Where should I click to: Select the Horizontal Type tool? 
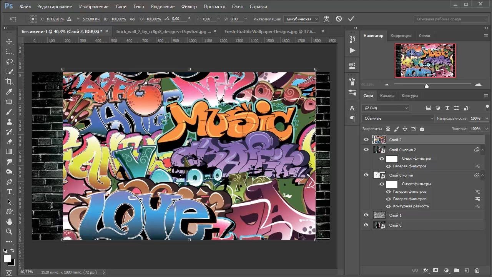(x=9, y=192)
